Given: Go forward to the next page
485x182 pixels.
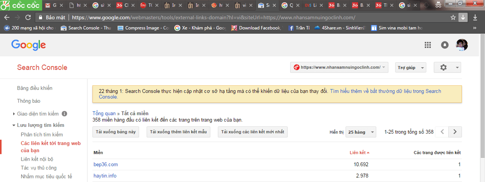Looking at the screenshot, I should point(17,18).
